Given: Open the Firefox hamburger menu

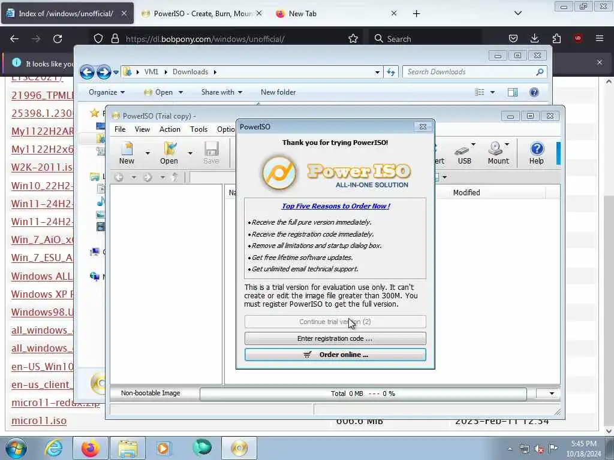Looking at the screenshot, I should pos(600,38).
